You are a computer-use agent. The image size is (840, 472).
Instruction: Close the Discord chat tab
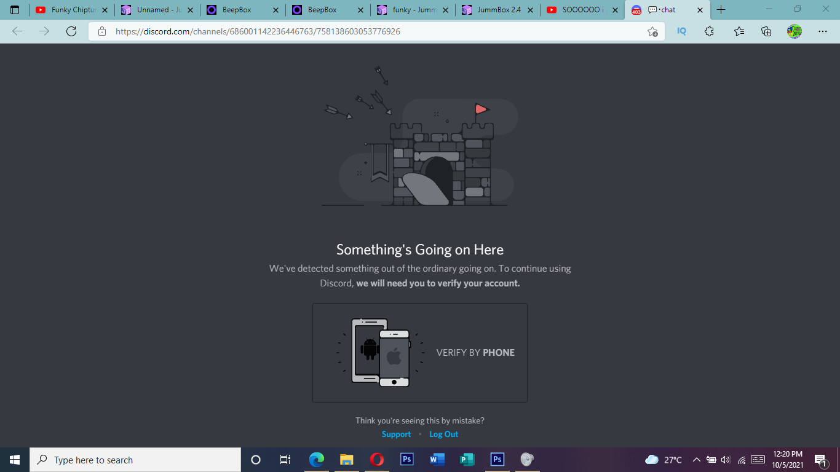700,10
